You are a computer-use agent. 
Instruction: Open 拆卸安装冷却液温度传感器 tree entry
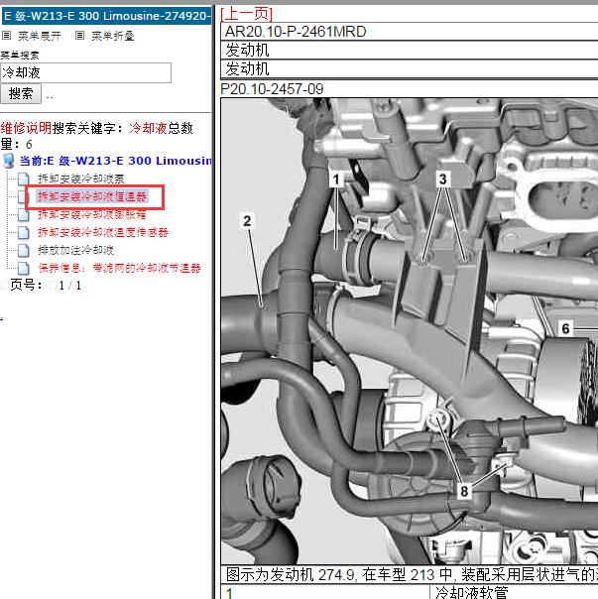point(103,232)
